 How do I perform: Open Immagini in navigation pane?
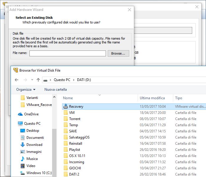(x=31, y=152)
